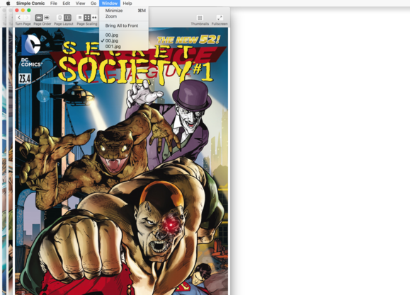Open the File menu

(x=54, y=3)
